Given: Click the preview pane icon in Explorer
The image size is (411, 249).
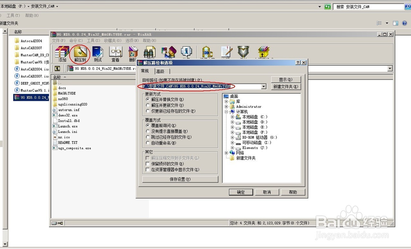Looking at the screenshot, I should tap(395, 23).
